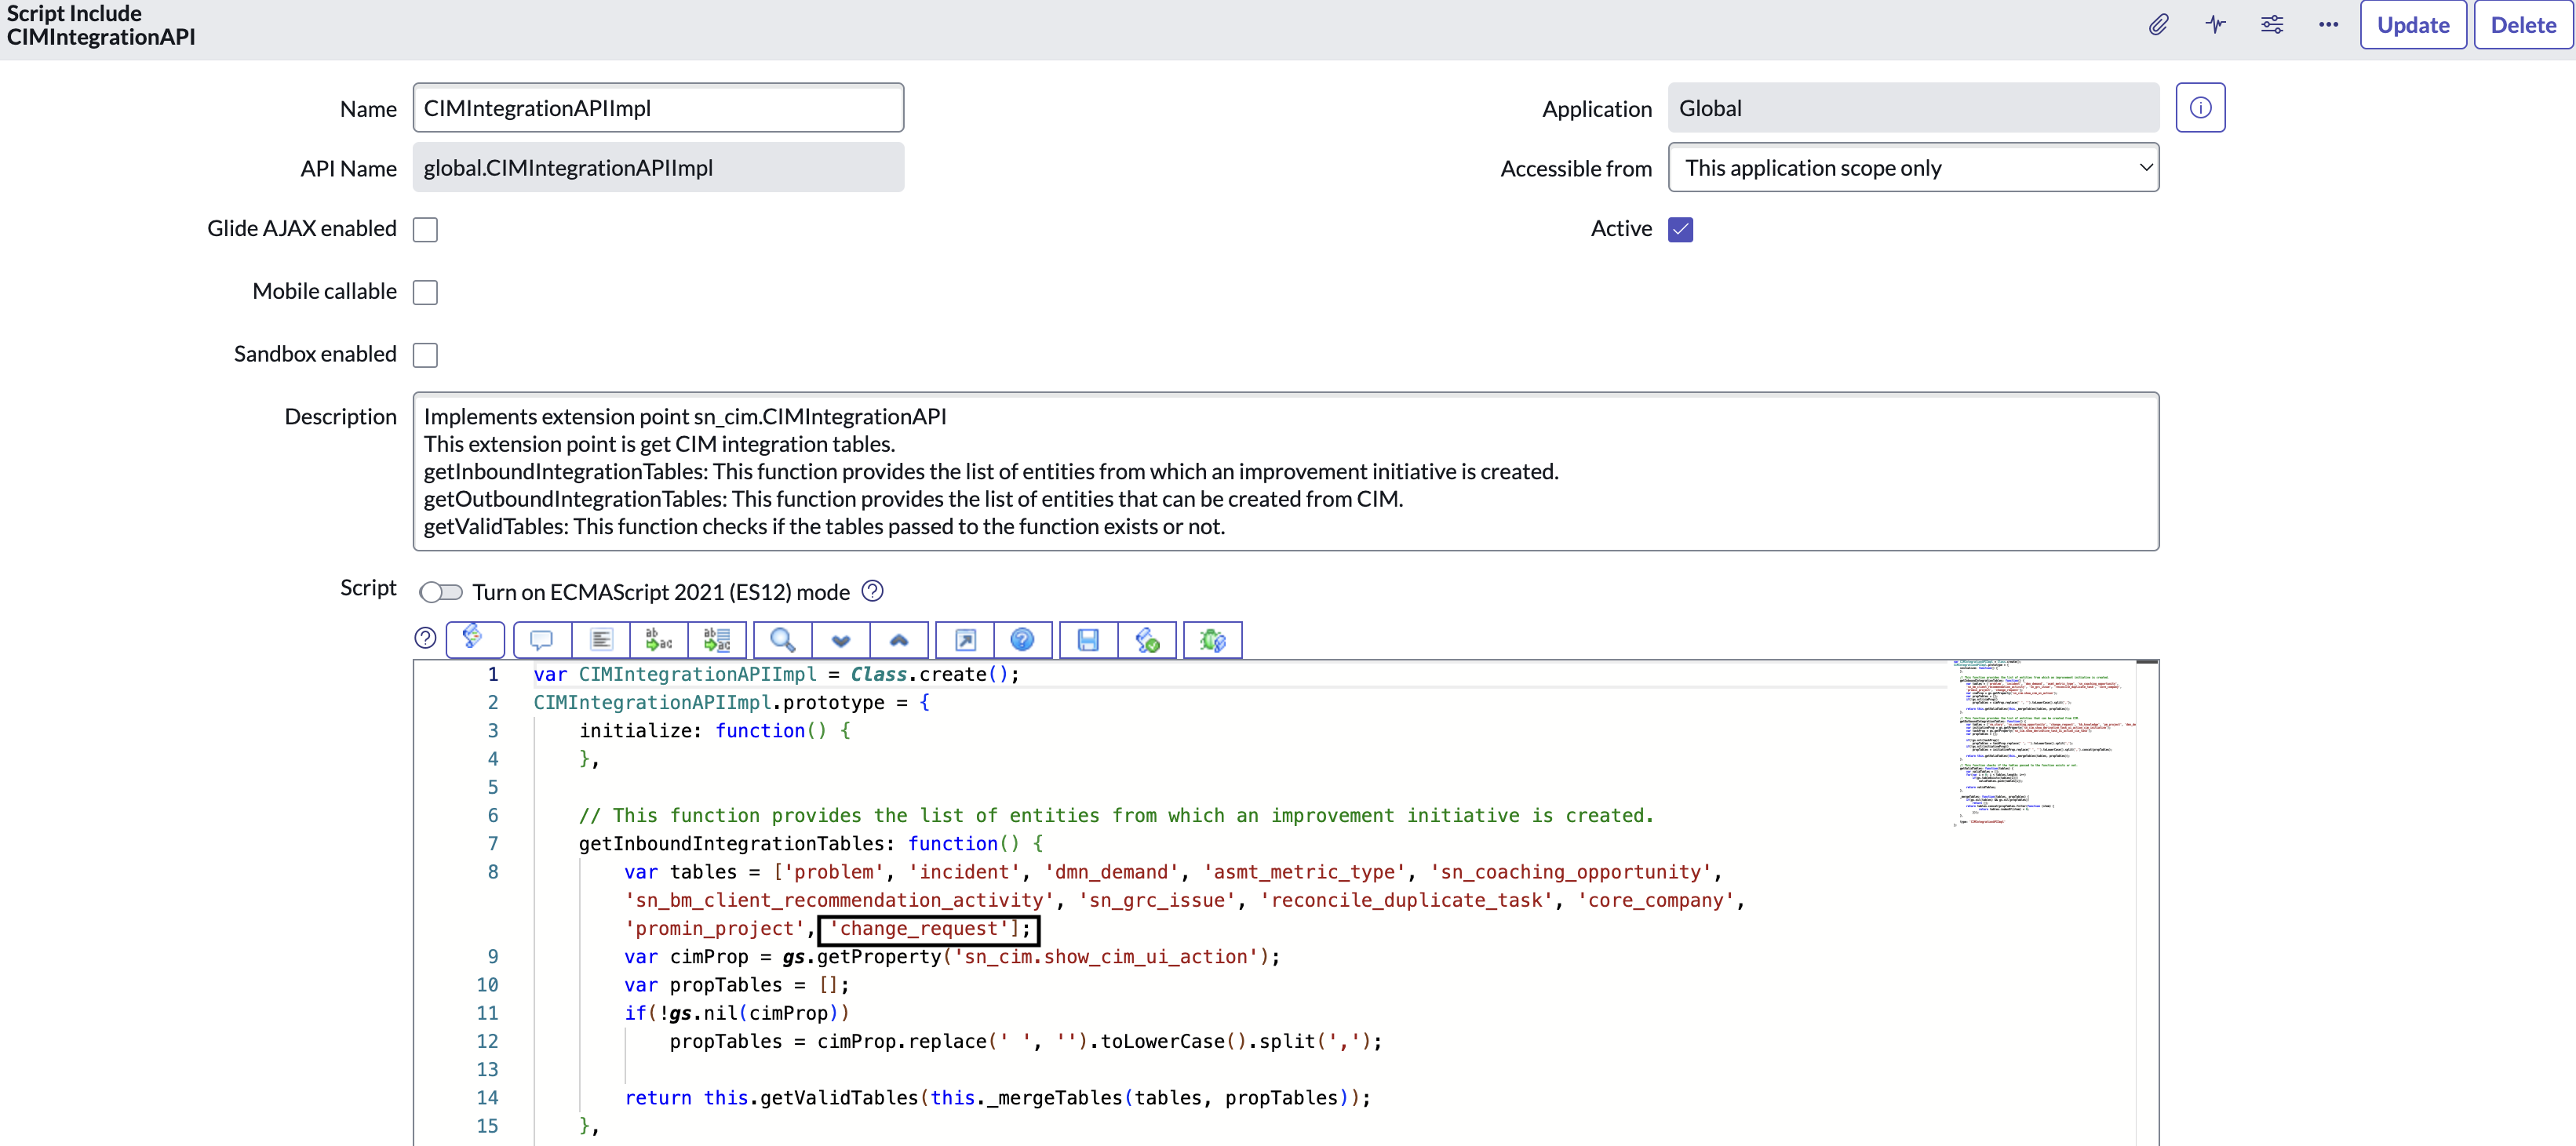Click the search magnifier icon
2576x1146 pixels.
tap(783, 640)
